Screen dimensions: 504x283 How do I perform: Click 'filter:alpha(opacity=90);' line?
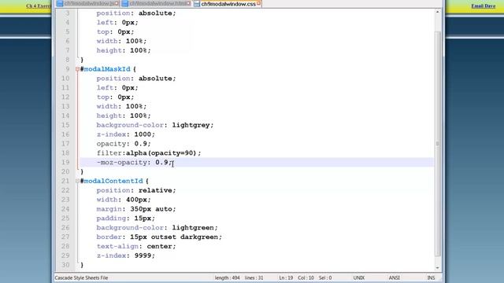pyautogui.click(x=149, y=153)
